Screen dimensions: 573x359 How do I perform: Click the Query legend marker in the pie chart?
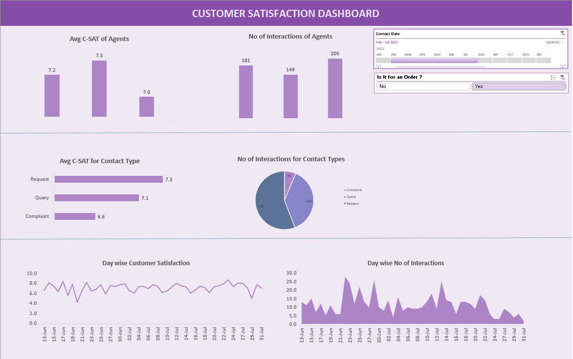[x=345, y=197]
